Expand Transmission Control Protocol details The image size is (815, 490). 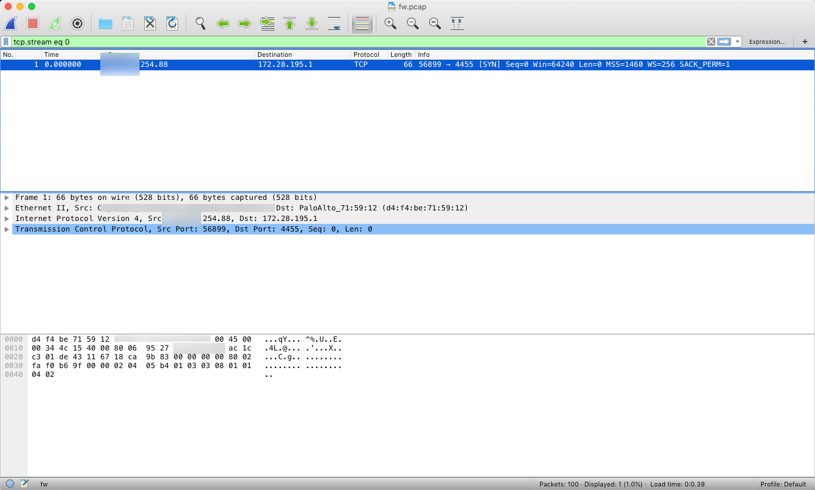pos(7,229)
